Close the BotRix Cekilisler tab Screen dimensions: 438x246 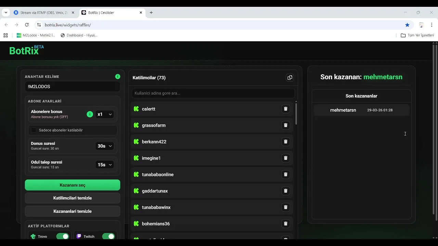[141, 13]
